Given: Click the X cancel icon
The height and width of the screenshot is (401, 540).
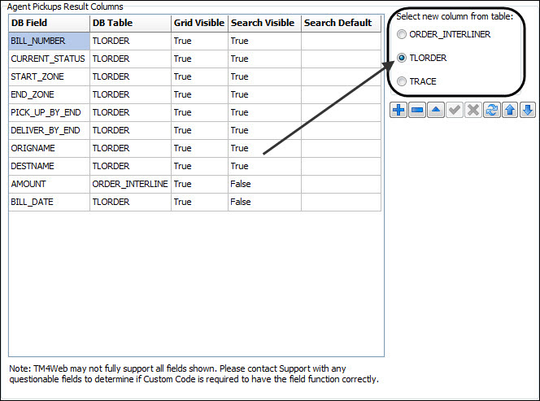Looking at the screenshot, I should [472, 111].
